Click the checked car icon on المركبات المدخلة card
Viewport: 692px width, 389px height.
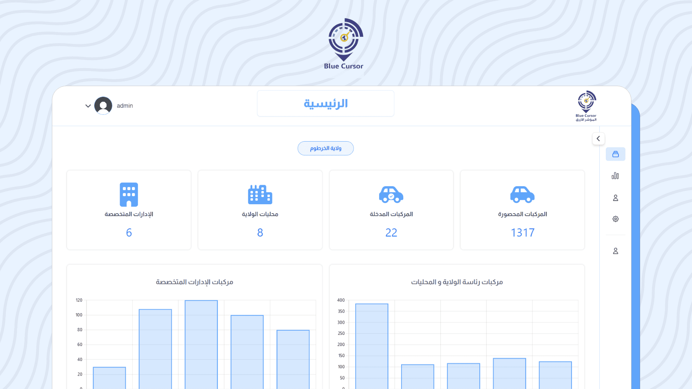click(x=391, y=194)
